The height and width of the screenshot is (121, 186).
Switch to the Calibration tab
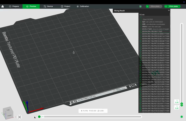83,6
